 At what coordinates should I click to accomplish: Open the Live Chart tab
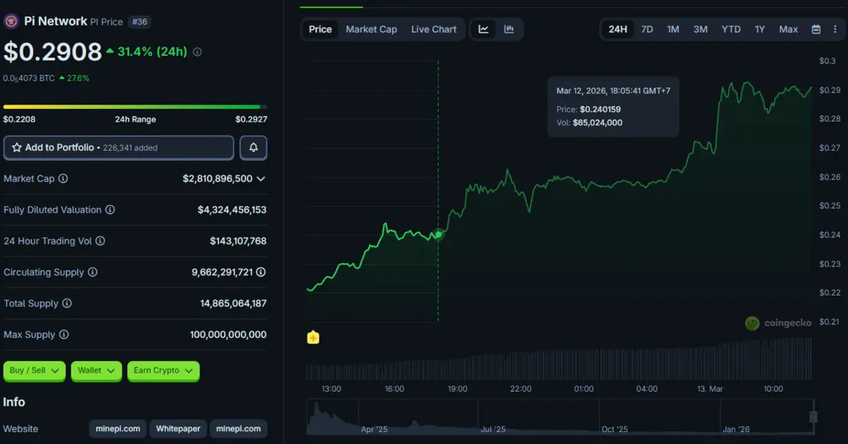(434, 29)
